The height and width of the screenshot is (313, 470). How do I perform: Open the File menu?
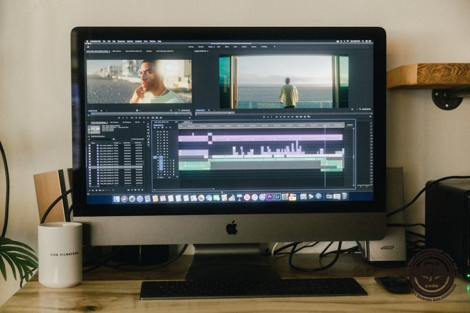(x=104, y=41)
